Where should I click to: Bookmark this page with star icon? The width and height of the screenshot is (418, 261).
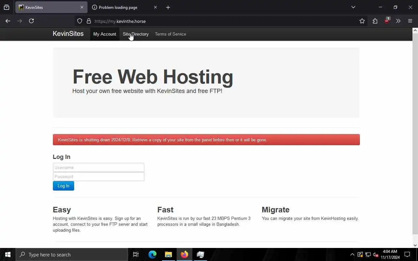pyautogui.click(x=362, y=21)
